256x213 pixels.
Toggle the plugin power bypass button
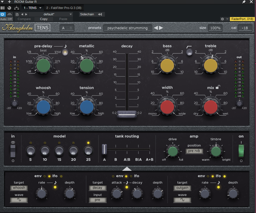coord(3,14)
